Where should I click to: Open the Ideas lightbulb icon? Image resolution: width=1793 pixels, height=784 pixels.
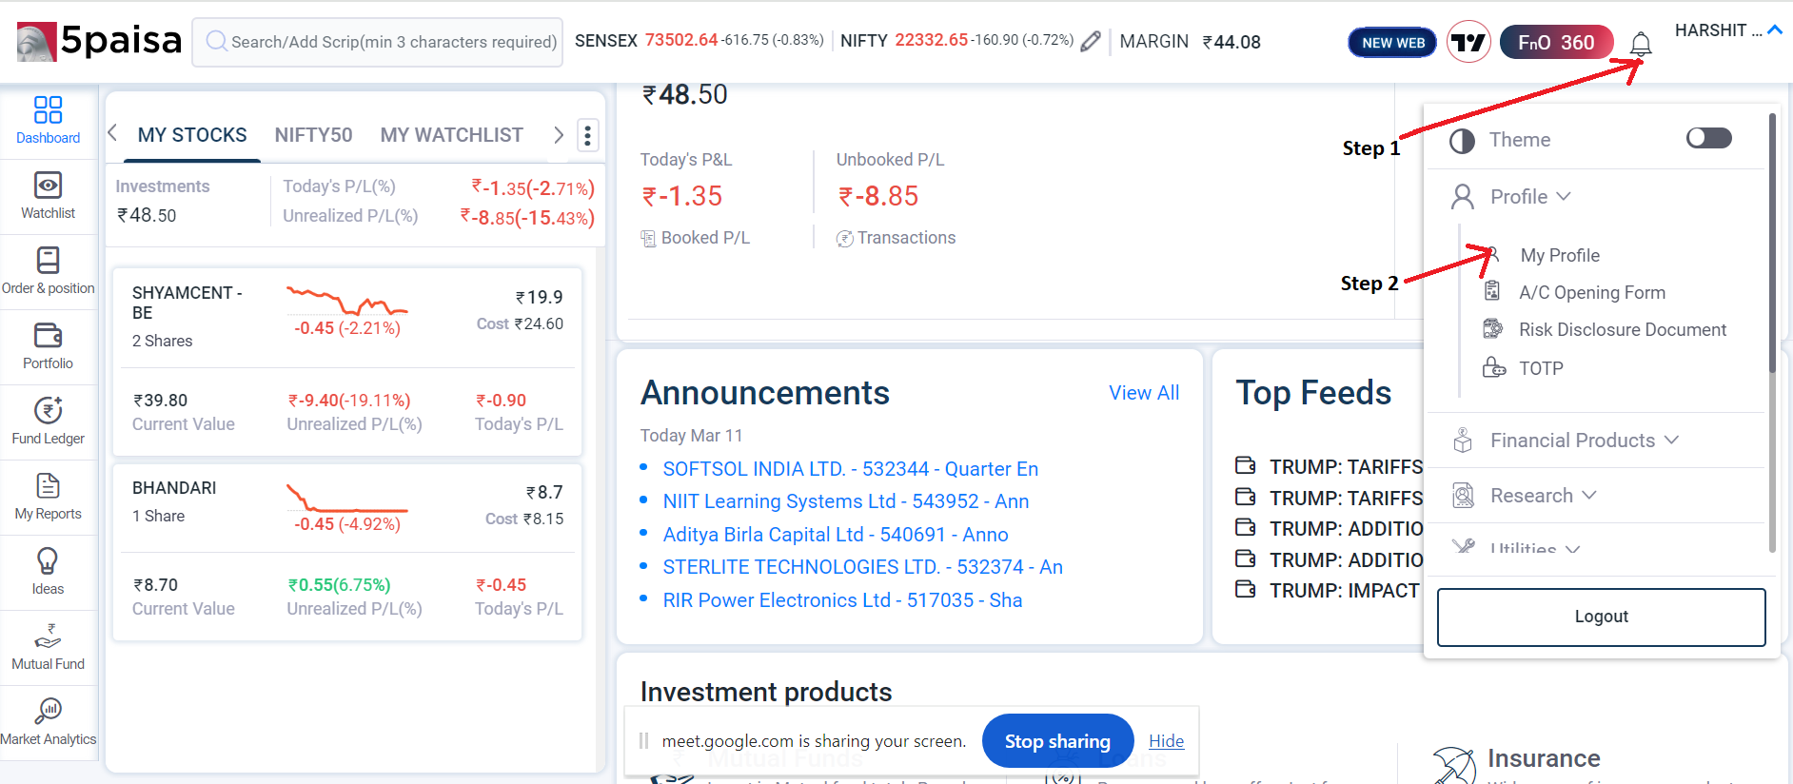tap(48, 560)
